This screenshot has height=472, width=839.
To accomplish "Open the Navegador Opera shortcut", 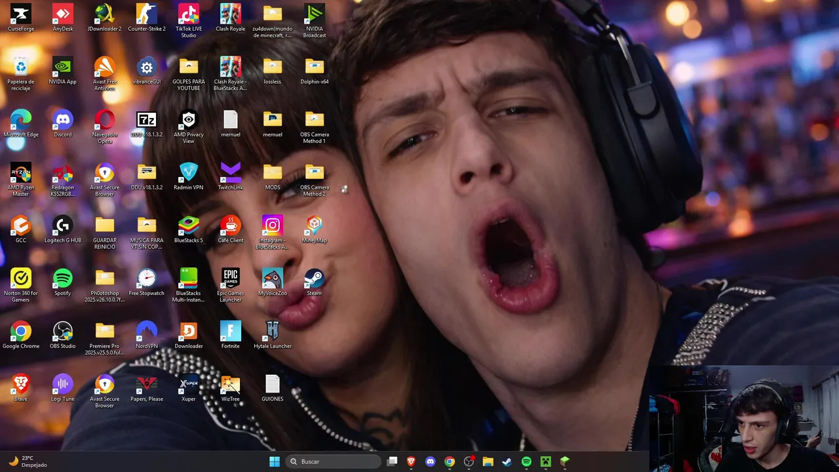I will [105, 127].
